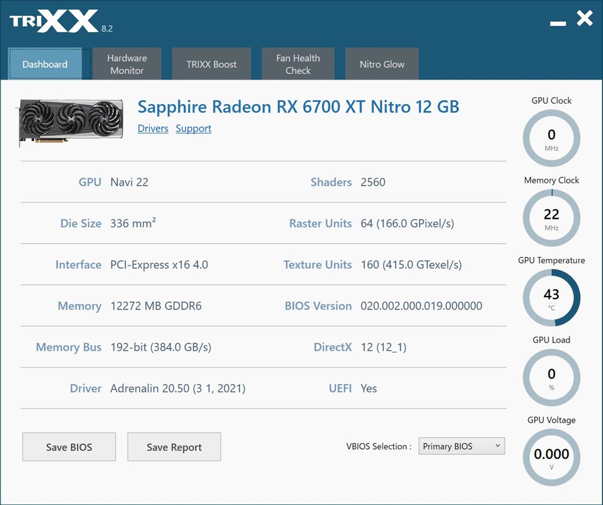
Task: Generate a report via Save Report
Action: coord(174,447)
